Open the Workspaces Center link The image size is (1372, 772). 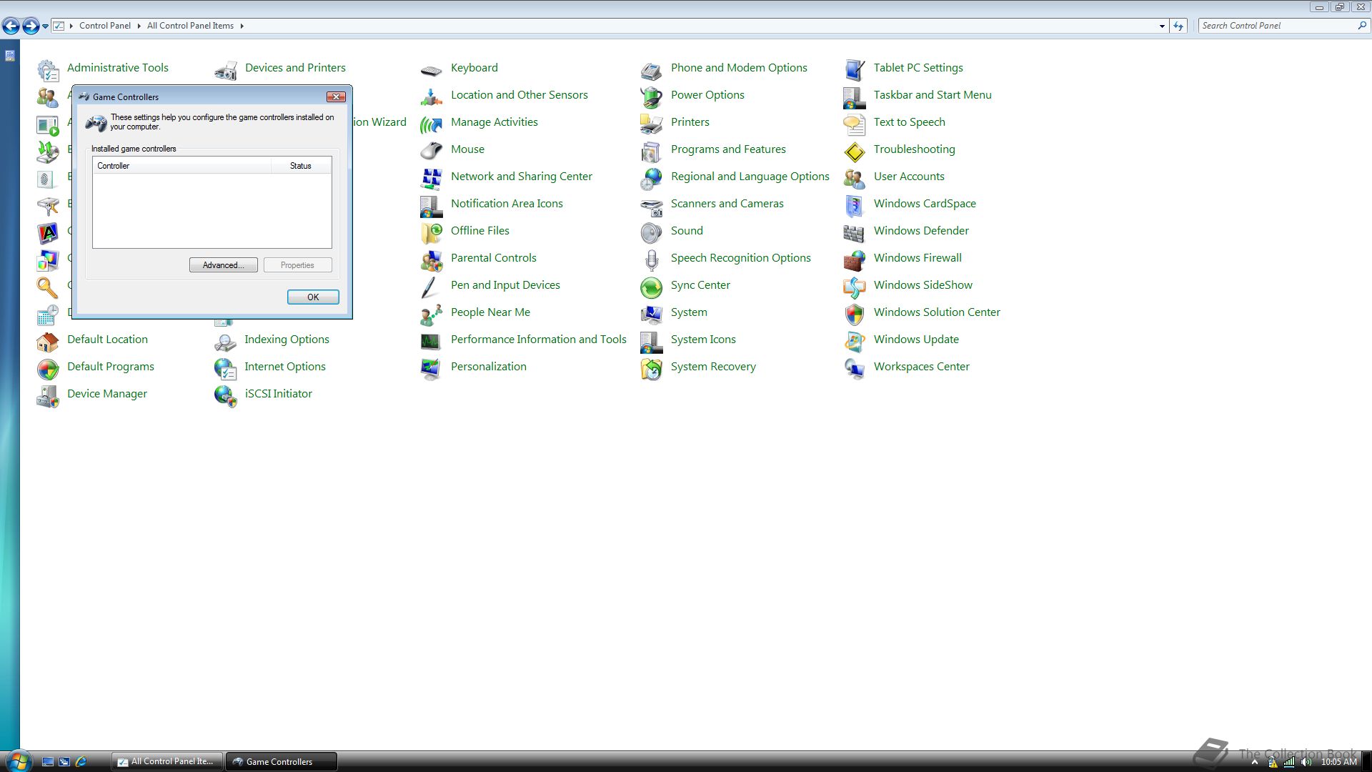(921, 366)
